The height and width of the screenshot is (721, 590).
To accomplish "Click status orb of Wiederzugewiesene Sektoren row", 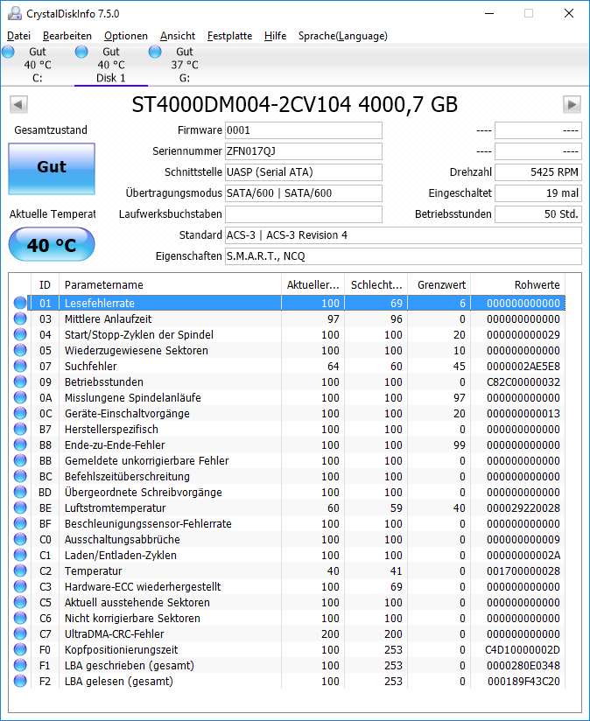I will (20, 350).
